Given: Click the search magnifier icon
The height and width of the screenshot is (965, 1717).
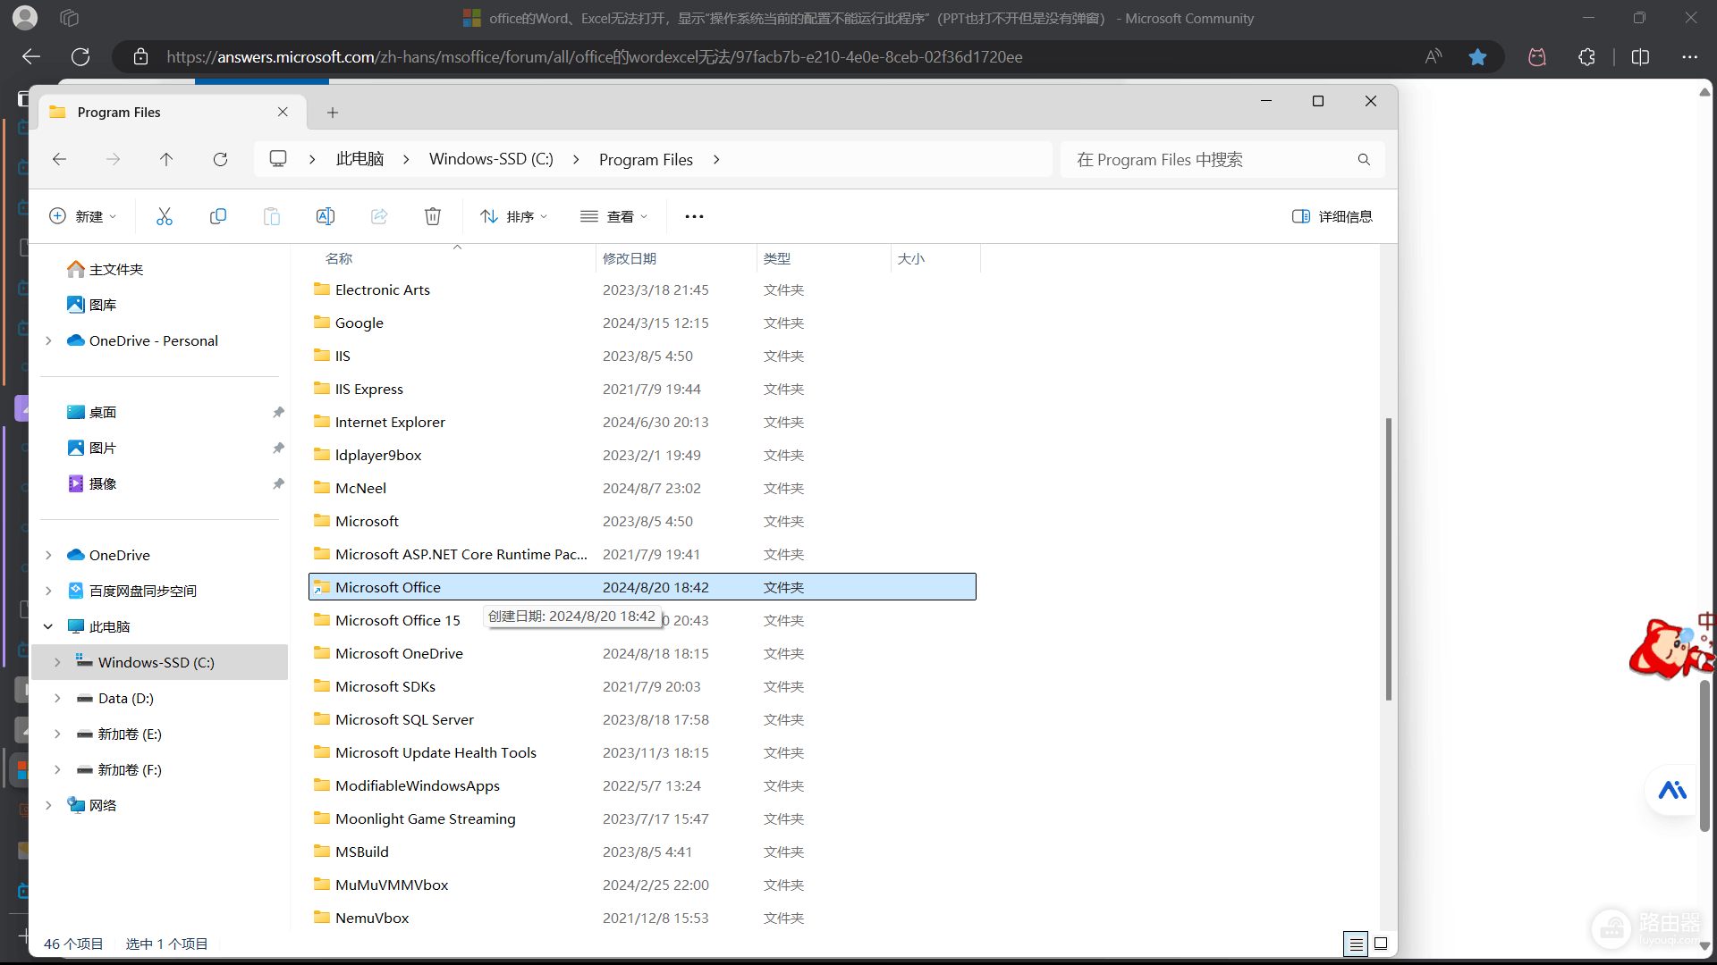Looking at the screenshot, I should [1364, 159].
